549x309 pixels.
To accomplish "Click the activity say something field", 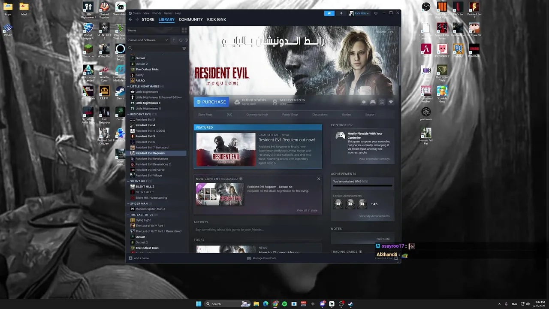I will coord(257,230).
